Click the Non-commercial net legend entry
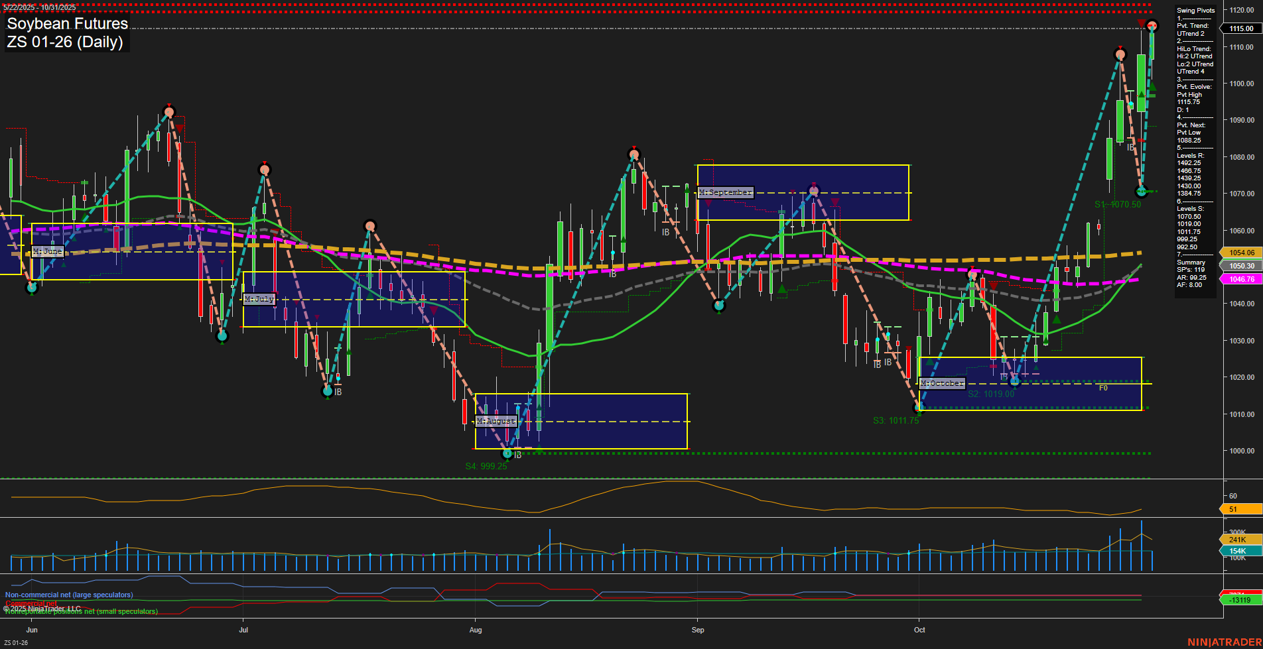The height and width of the screenshot is (649, 1263). (68, 595)
